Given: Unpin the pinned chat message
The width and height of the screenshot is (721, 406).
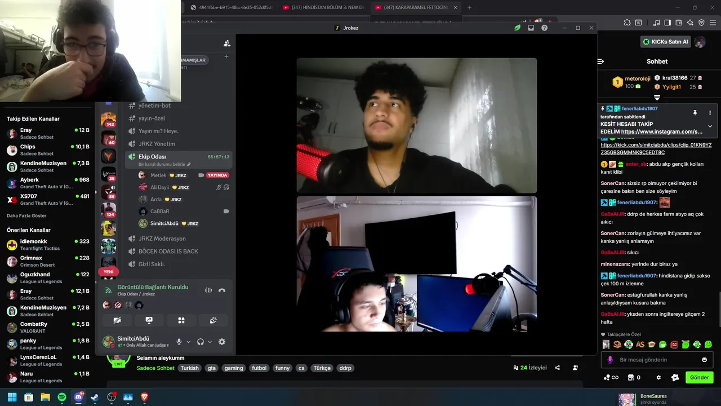Looking at the screenshot, I should pos(695,113).
